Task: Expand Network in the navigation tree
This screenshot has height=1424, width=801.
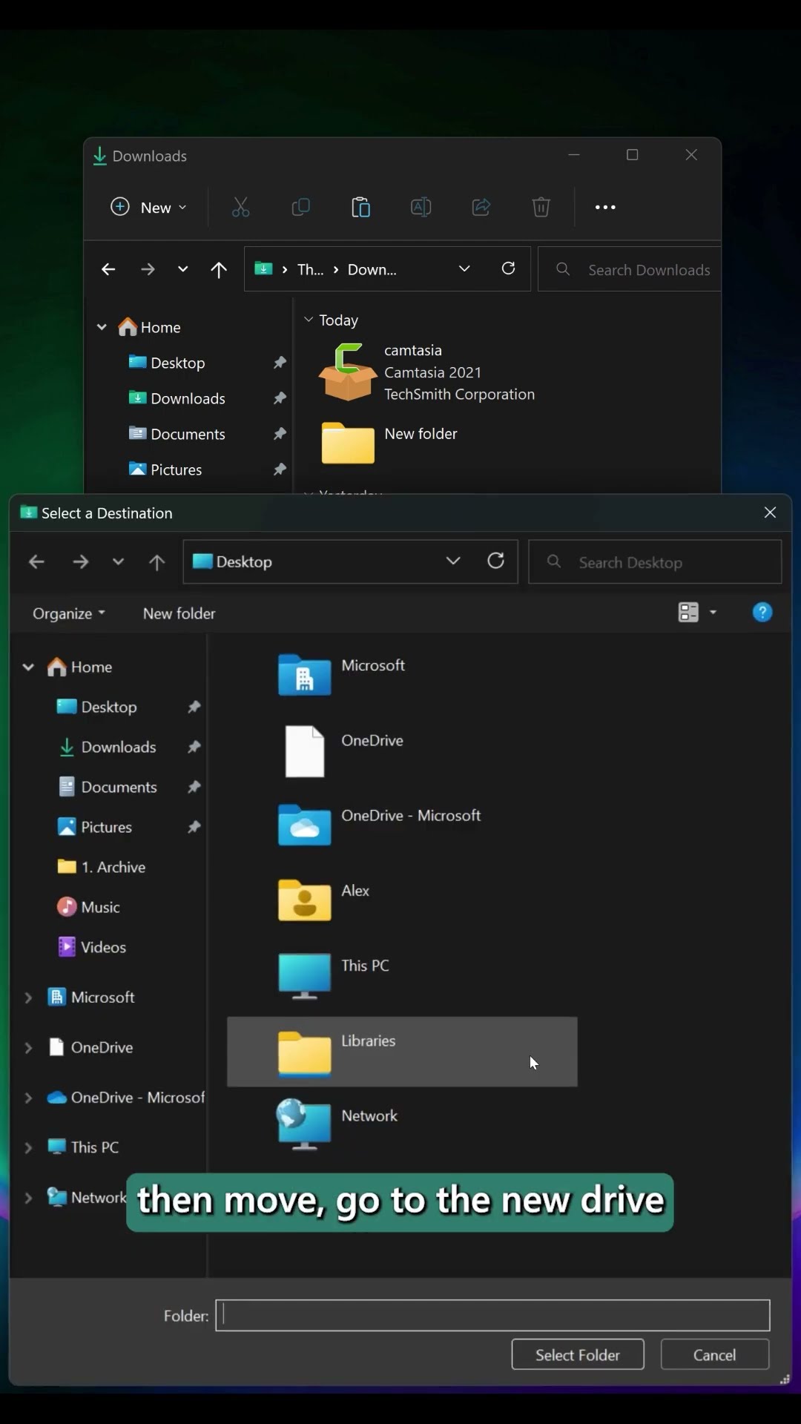Action: point(28,1198)
